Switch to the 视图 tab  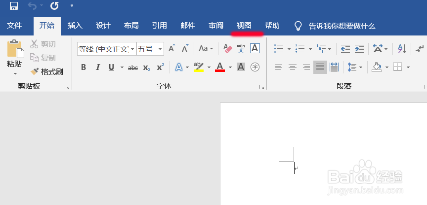click(244, 26)
